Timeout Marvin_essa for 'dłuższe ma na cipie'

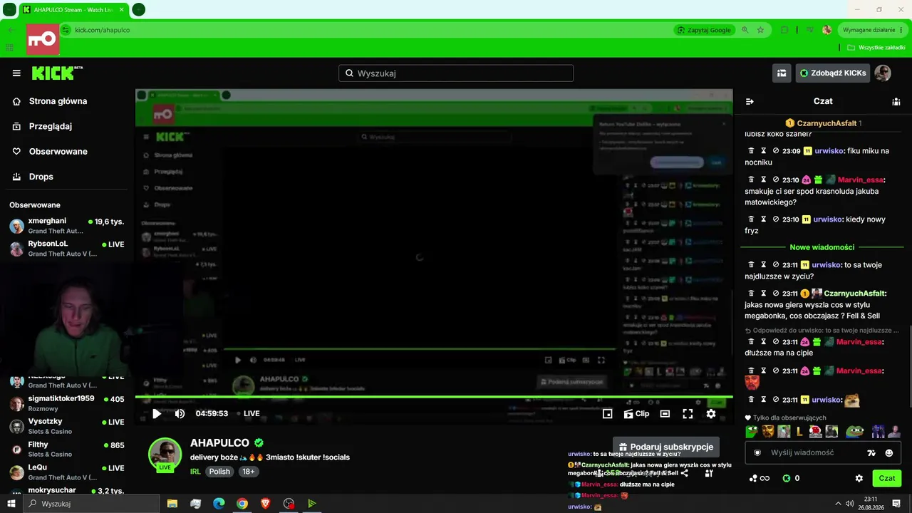(x=763, y=342)
